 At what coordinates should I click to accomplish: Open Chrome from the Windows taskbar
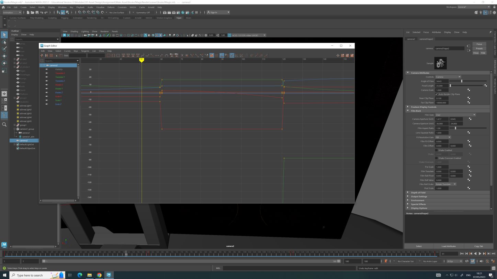pos(99,275)
